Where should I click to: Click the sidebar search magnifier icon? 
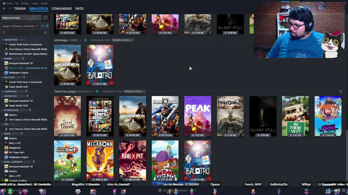coord(4,33)
